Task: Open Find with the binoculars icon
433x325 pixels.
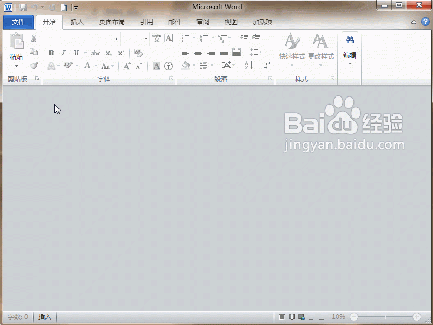Action: click(x=350, y=40)
